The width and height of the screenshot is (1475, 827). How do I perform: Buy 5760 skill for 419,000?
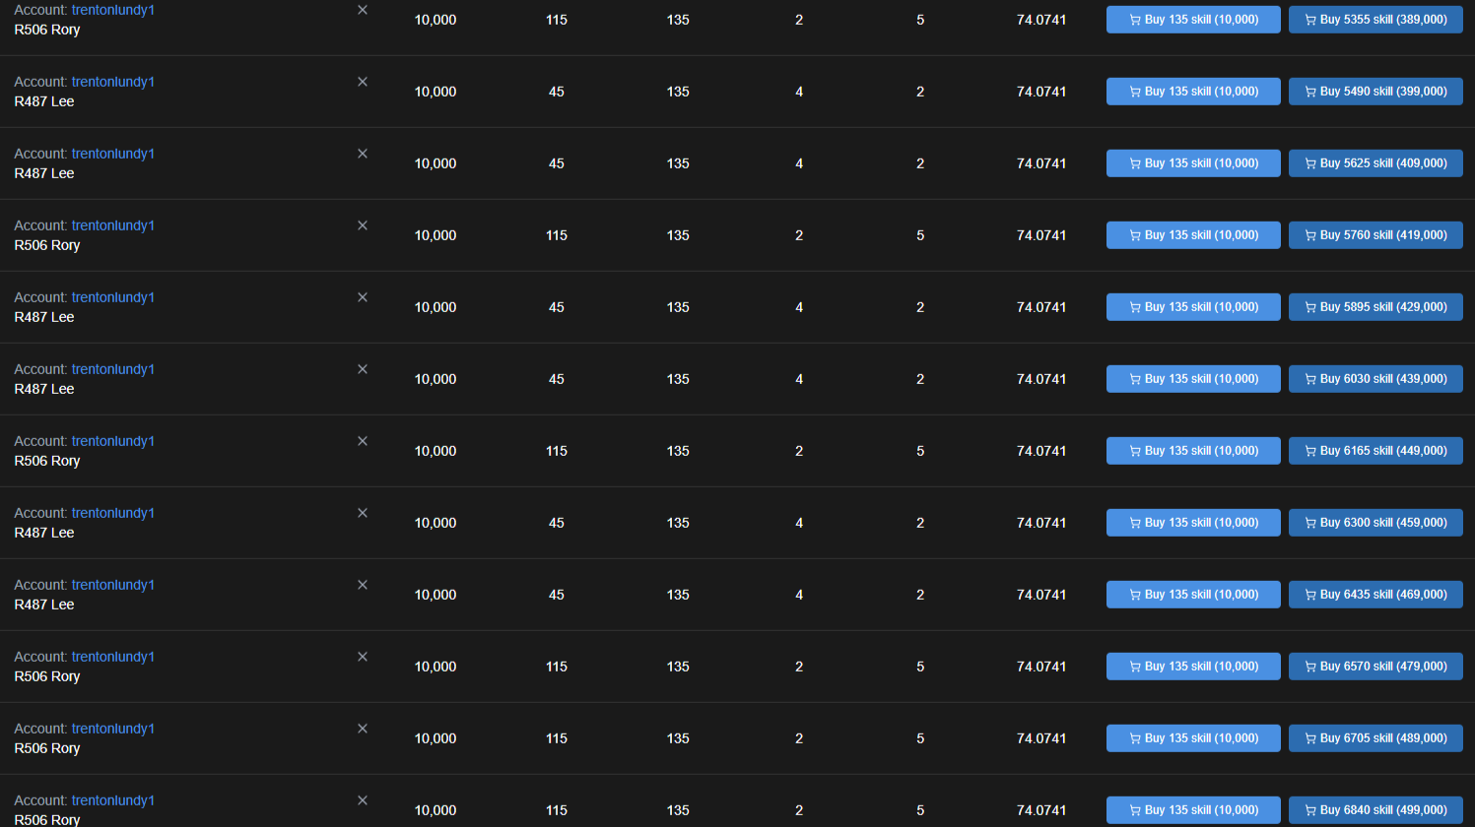1375,235
